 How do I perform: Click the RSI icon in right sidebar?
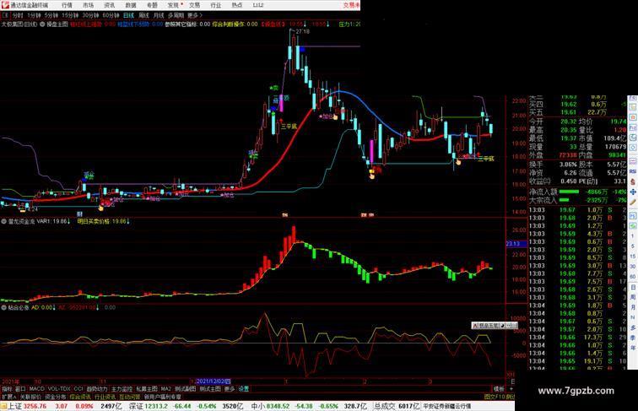click(633, 171)
